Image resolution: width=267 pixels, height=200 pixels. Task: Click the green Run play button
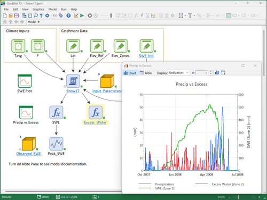pyautogui.click(x=82, y=15)
